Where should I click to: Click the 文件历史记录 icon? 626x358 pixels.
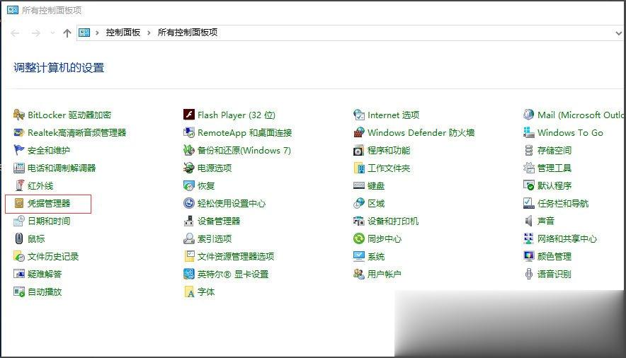tap(18, 256)
